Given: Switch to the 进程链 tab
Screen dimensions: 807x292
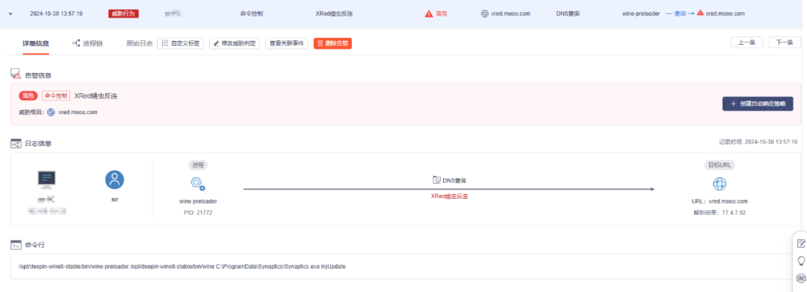Looking at the screenshot, I should click(87, 44).
